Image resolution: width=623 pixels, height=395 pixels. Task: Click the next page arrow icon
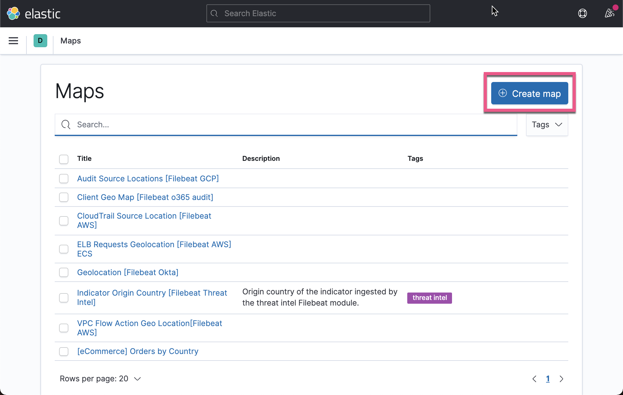561,379
